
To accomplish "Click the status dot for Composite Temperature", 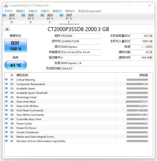I will click(x=6, y=84).
